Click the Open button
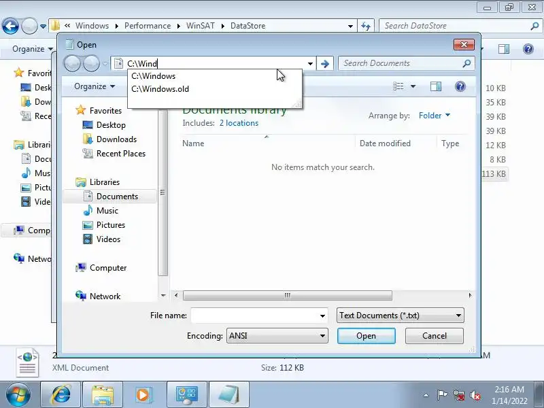This screenshot has width=544, height=408. pos(366,336)
